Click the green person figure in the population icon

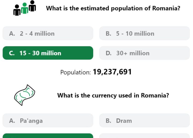25,8
